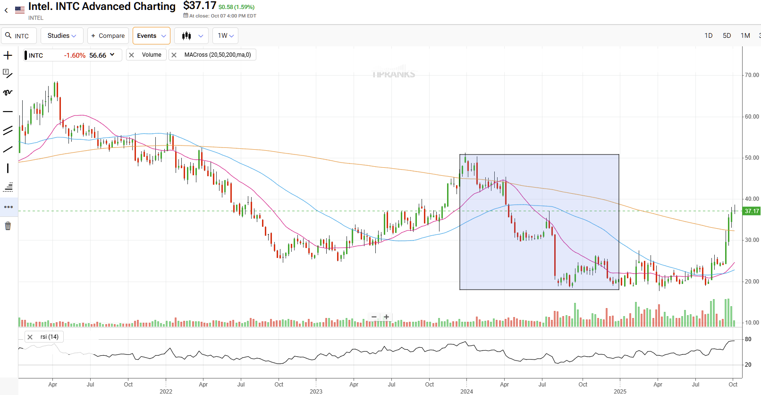The image size is (761, 395).
Task: Switch to the 5D time range
Action: click(x=727, y=36)
